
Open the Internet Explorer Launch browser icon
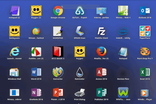[x=15, y=51]
